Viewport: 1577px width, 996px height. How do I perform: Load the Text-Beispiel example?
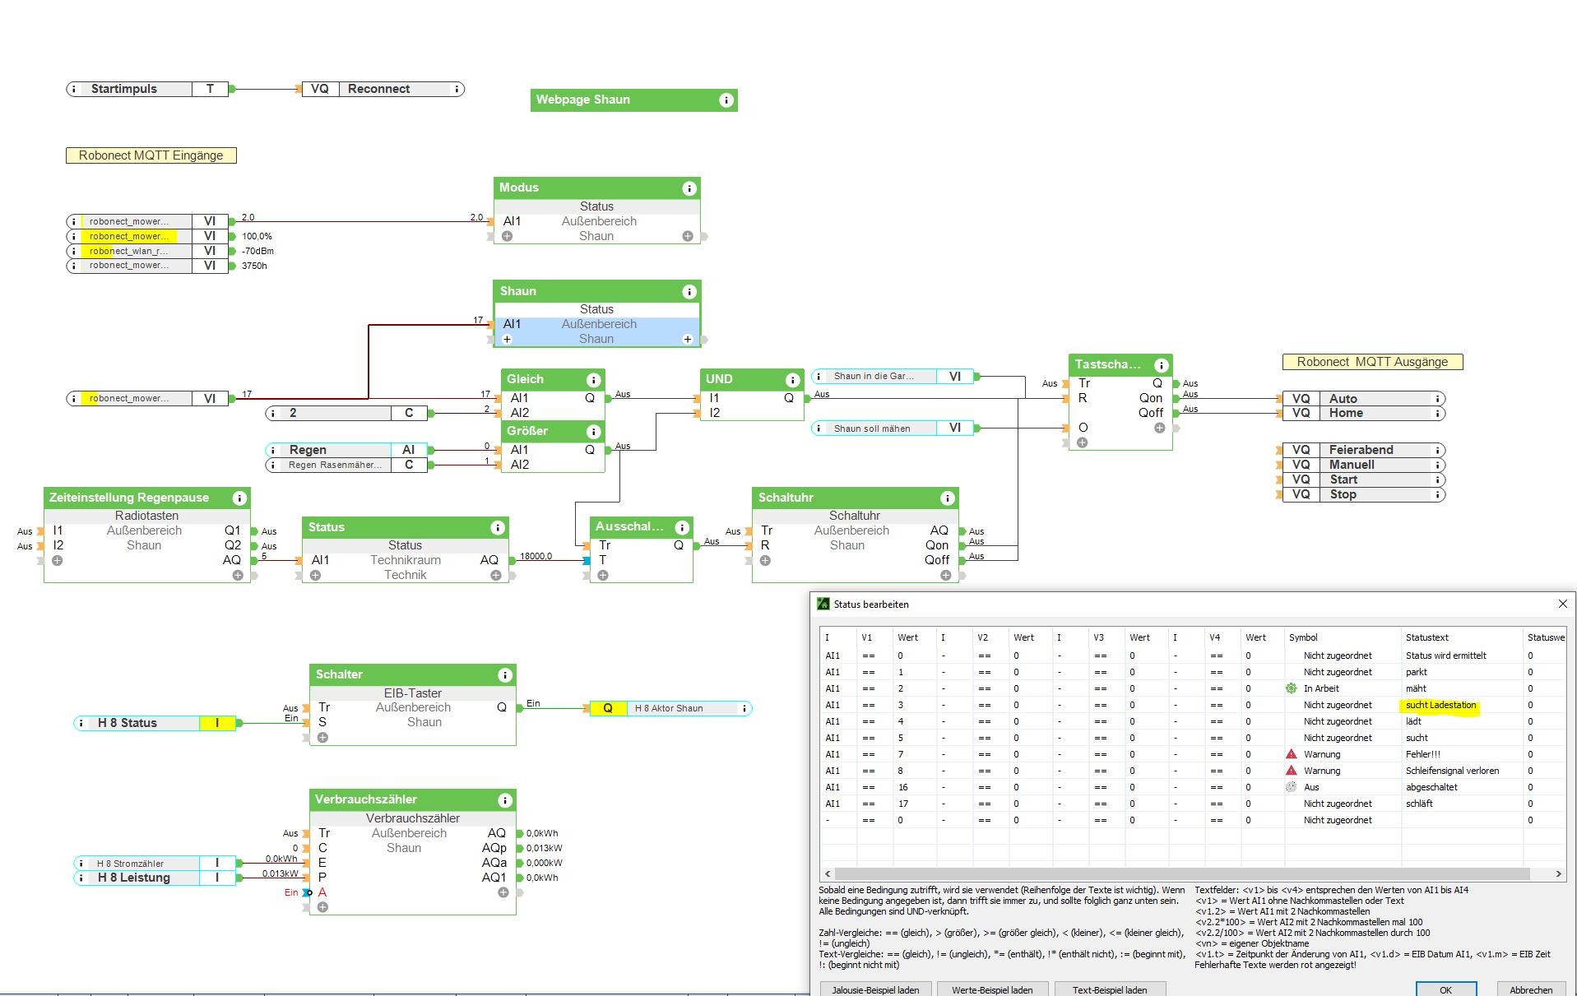(x=1109, y=989)
